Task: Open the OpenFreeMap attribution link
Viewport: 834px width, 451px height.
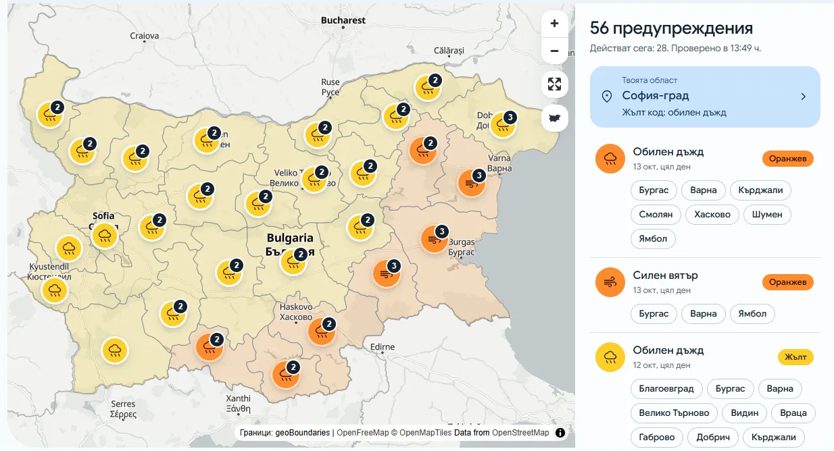Action: tap(363, 433)
